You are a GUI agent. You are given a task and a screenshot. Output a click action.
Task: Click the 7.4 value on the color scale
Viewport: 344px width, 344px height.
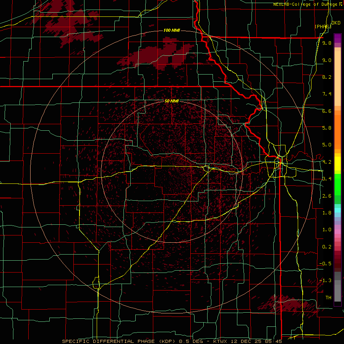(327, 94)
